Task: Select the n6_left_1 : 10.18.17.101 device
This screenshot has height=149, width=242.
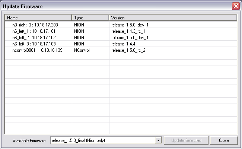Action: click(x=34, y=31)
